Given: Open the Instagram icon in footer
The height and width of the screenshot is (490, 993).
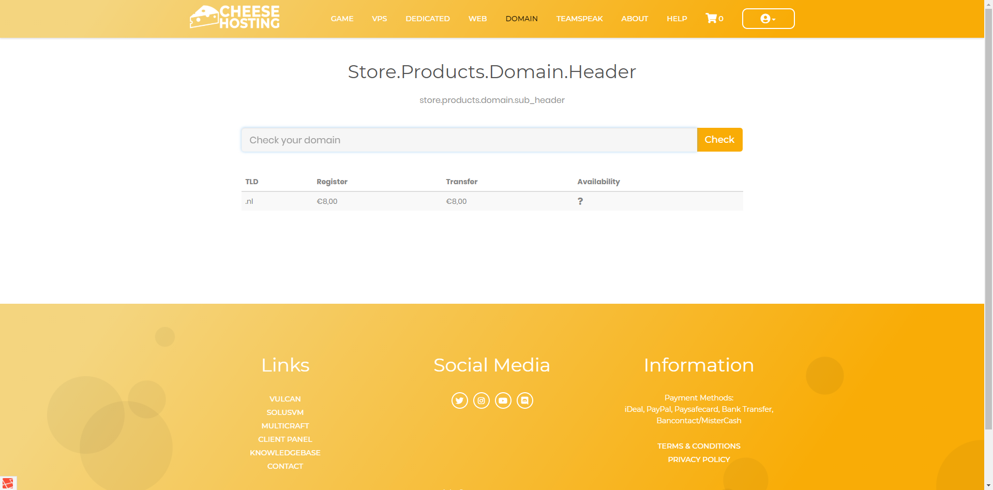Looking at the screenshot, I should coord(481,400).
